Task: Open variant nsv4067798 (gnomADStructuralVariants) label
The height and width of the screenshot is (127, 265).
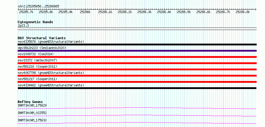Action: pyautogui.click(x=51, y=73)
